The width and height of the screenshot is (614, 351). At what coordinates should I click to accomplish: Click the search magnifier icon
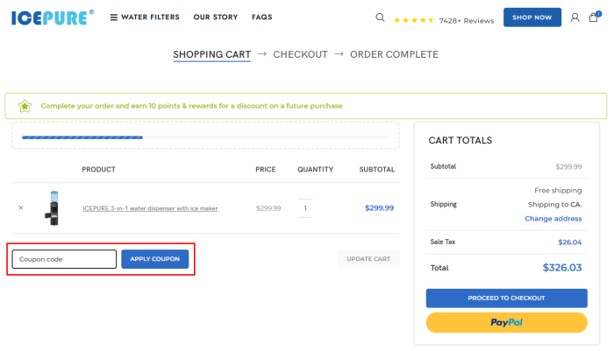(380, 18)
